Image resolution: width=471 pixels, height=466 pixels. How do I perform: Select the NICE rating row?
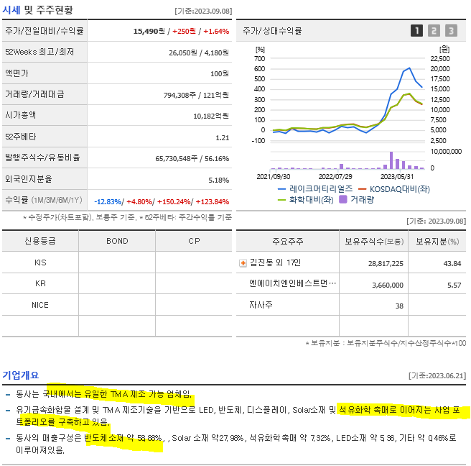point(117,305)
